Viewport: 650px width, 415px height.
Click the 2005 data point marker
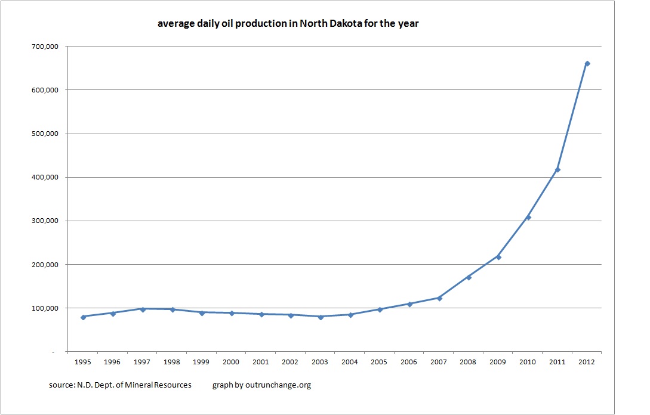380,309
